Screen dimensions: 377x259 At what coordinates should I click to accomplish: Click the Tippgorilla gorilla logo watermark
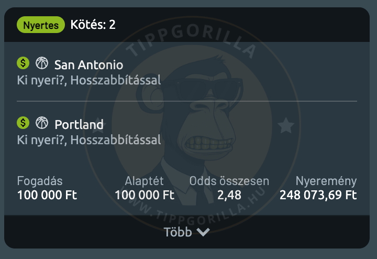[187, 126]
